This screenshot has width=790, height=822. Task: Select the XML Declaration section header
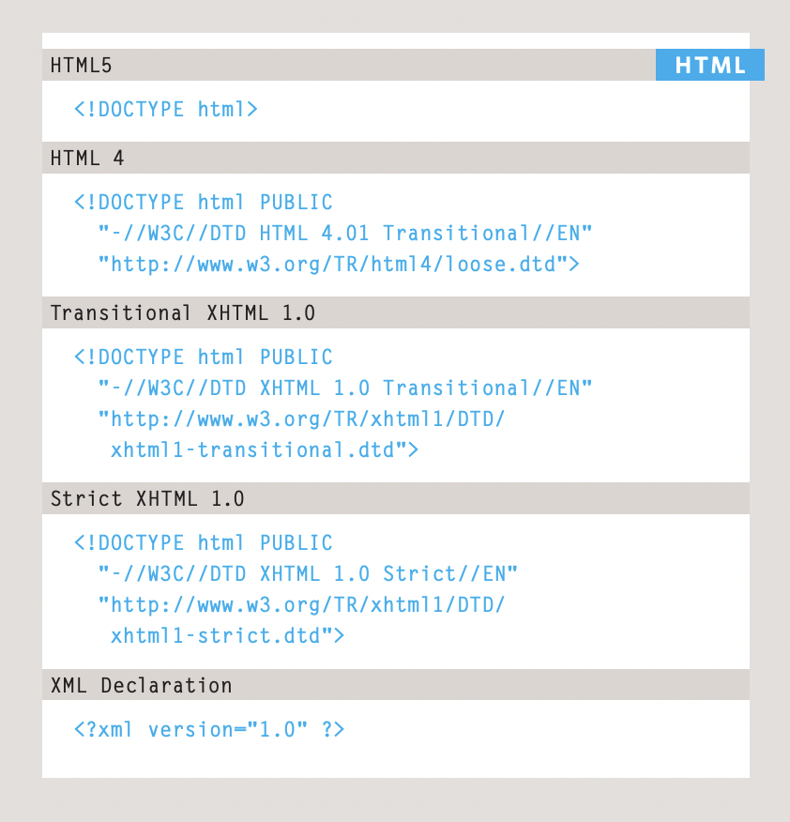coord(396,685)
